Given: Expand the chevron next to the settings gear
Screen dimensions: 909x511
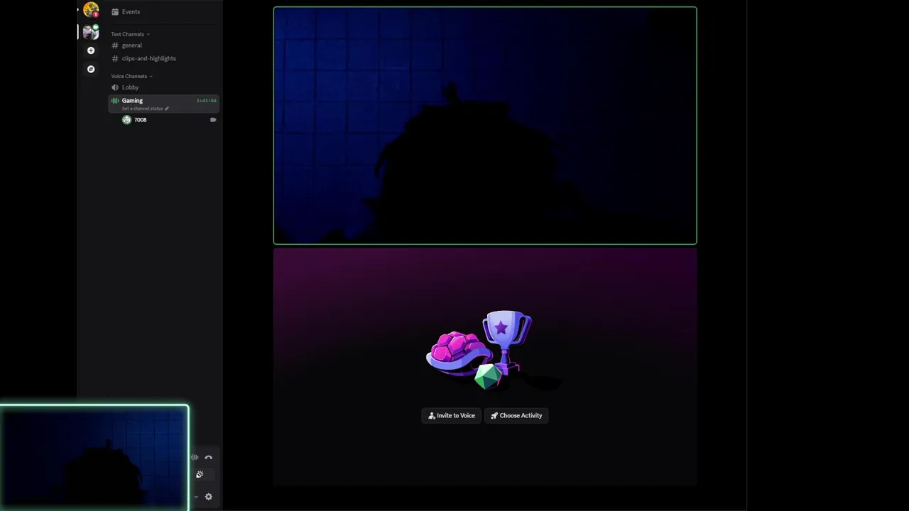Looking at the screenshot, I should tap(196, 497).
